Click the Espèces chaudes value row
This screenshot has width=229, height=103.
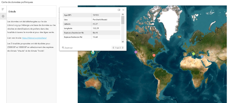pyautogui.click(x=92, y=33)
